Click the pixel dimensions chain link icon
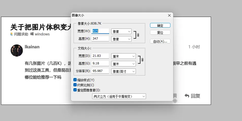The image size is (242, 121). coord(138,35)
